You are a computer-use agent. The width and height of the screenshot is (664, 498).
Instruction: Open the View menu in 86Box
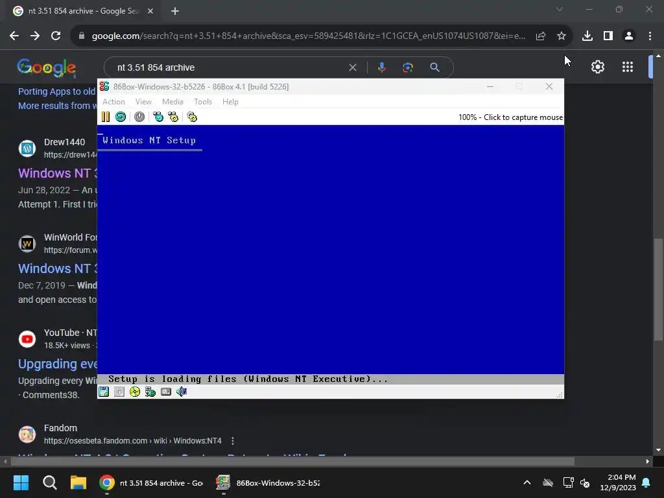(143, 102)
